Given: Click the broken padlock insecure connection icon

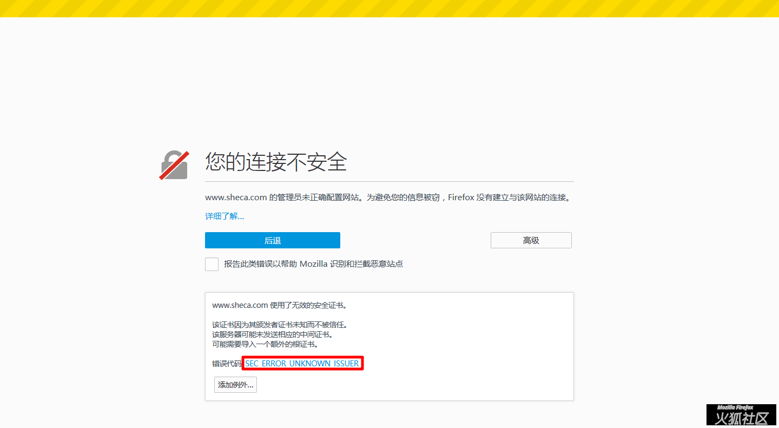Looking at the screenshot, I should click(x=174, y=165).
